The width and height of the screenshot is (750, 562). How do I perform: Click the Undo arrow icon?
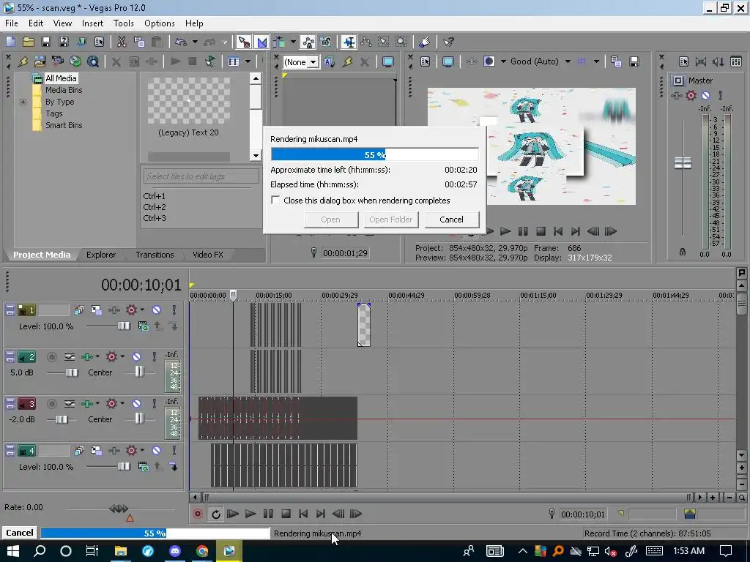pyautogui.click(x=181, y=42)
